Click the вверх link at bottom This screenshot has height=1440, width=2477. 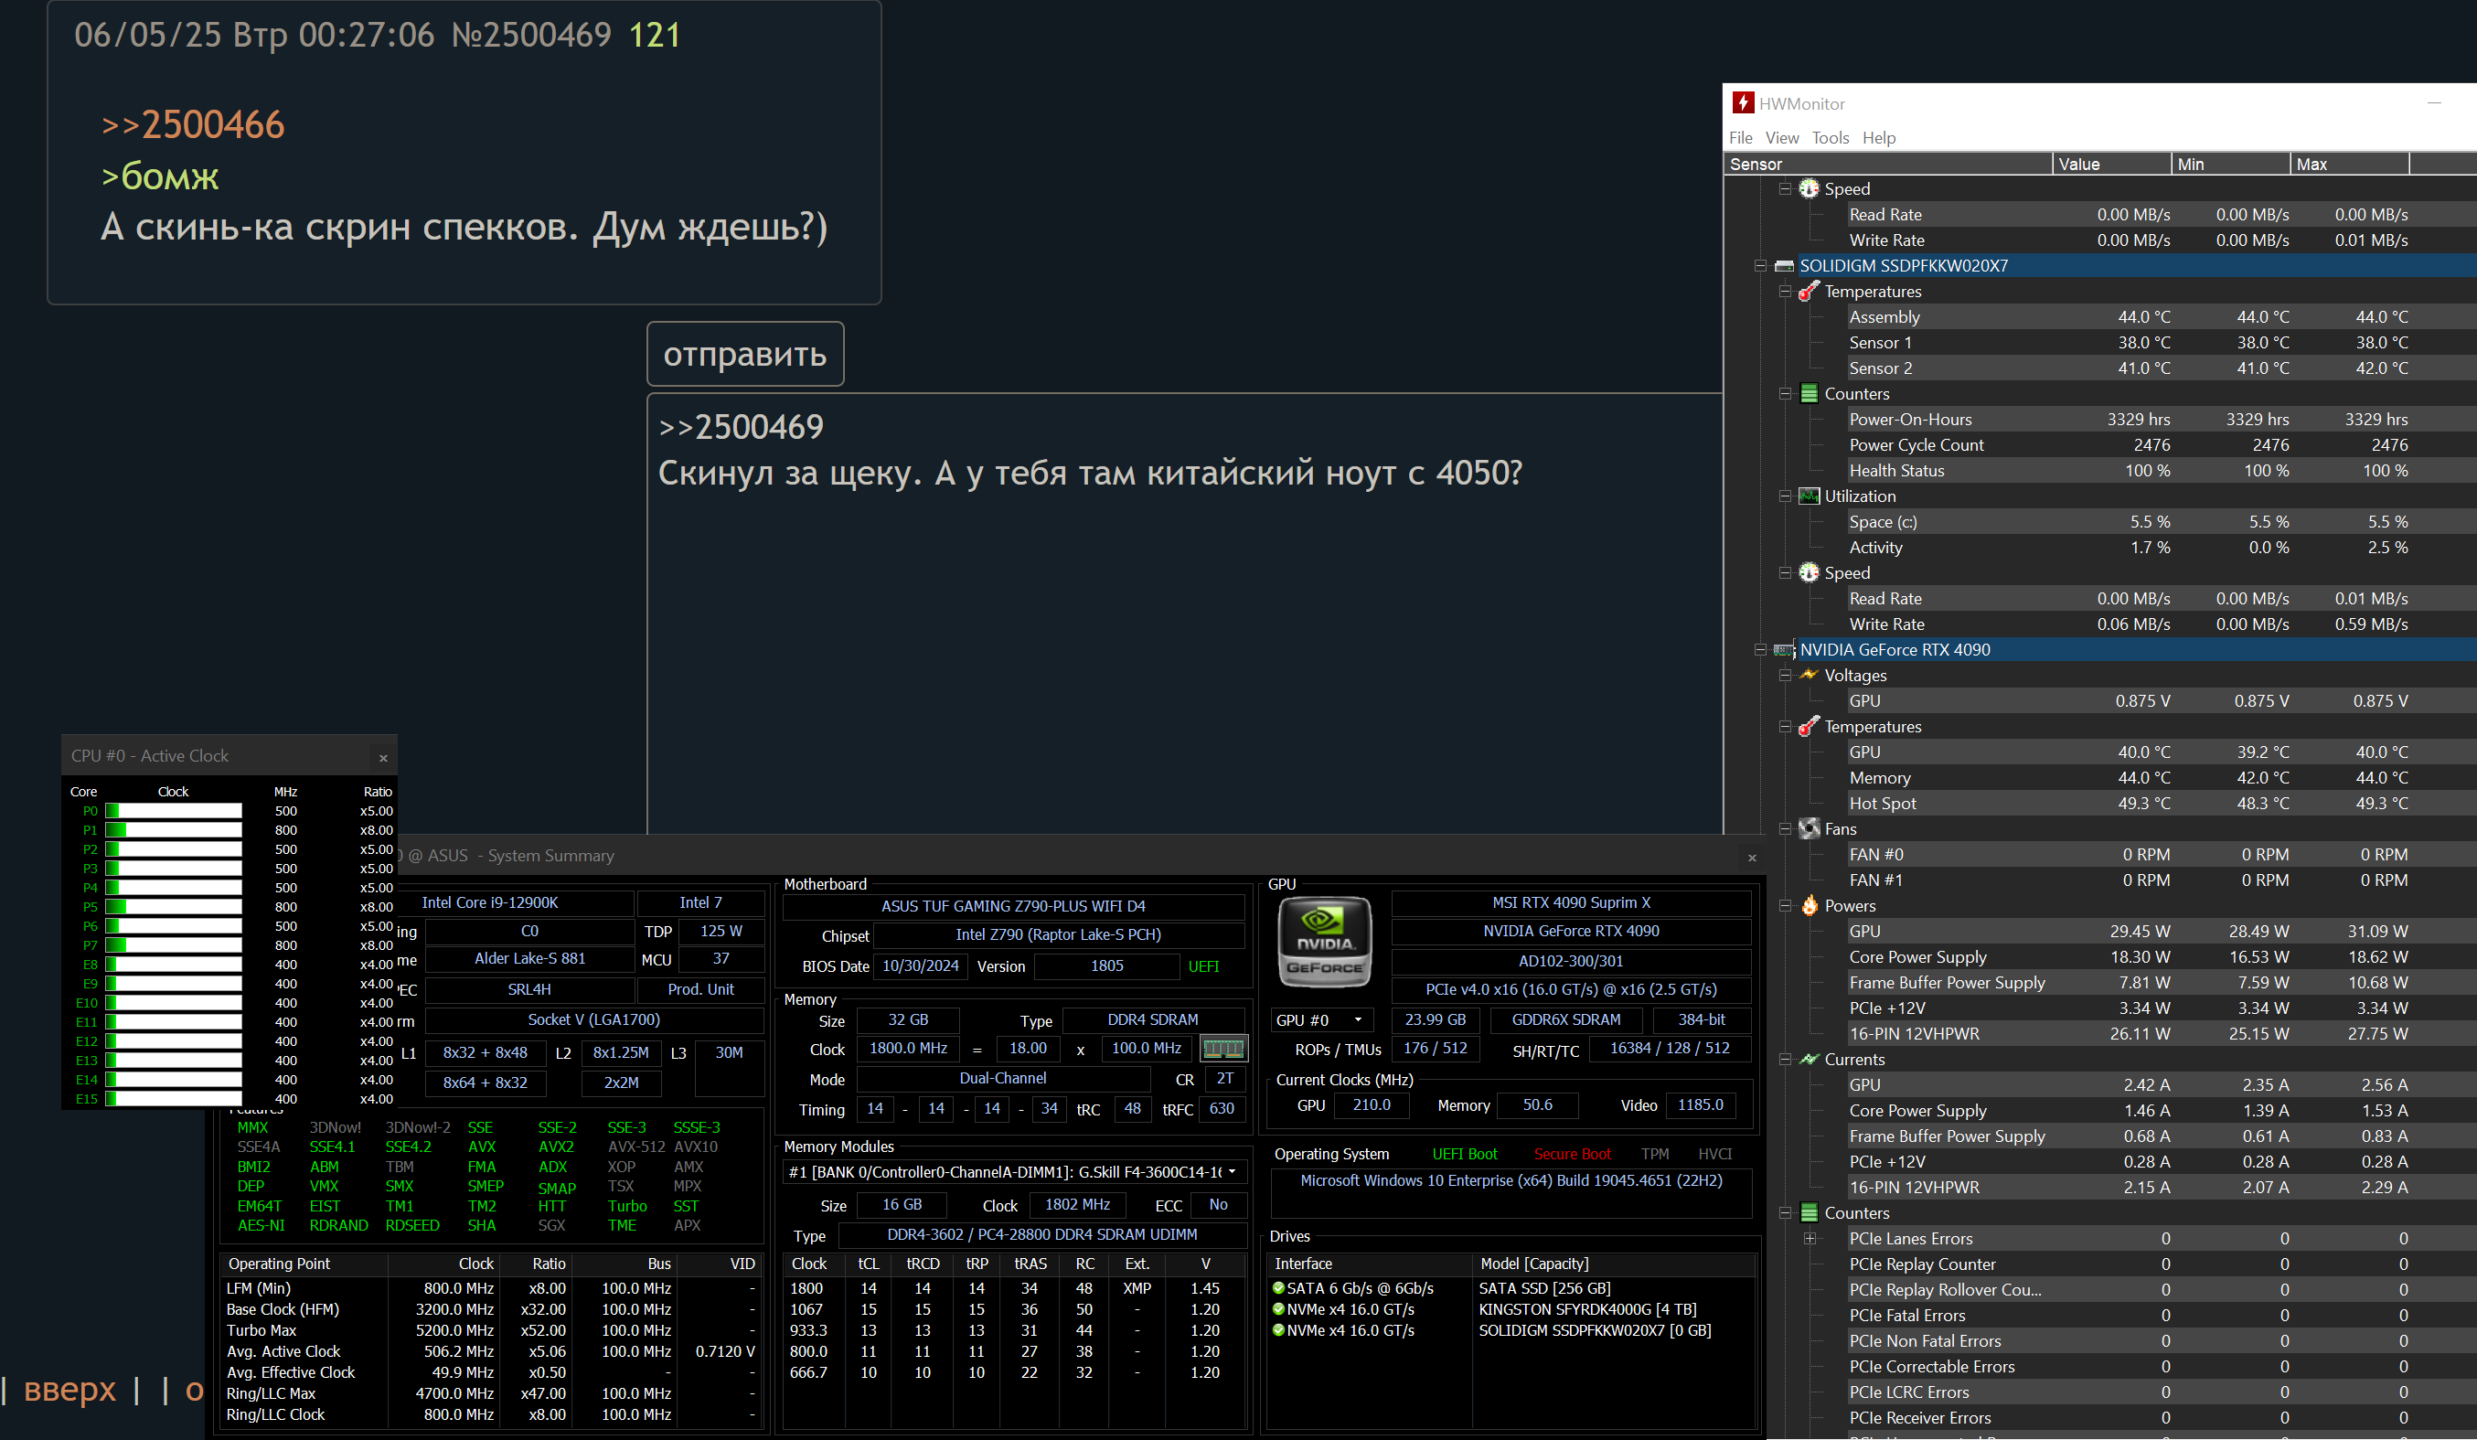click(69, 1389)
